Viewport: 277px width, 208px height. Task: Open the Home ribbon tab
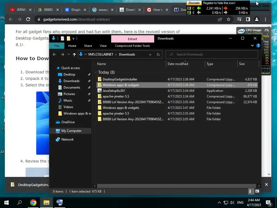72,45
